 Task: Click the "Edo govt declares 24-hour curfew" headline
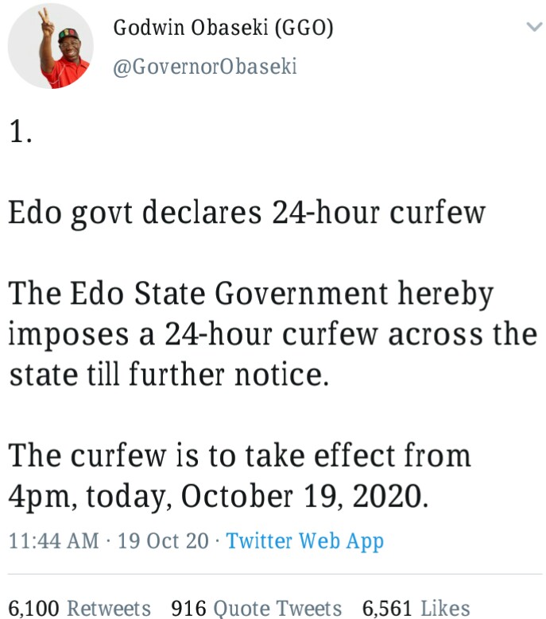[246, 213]
